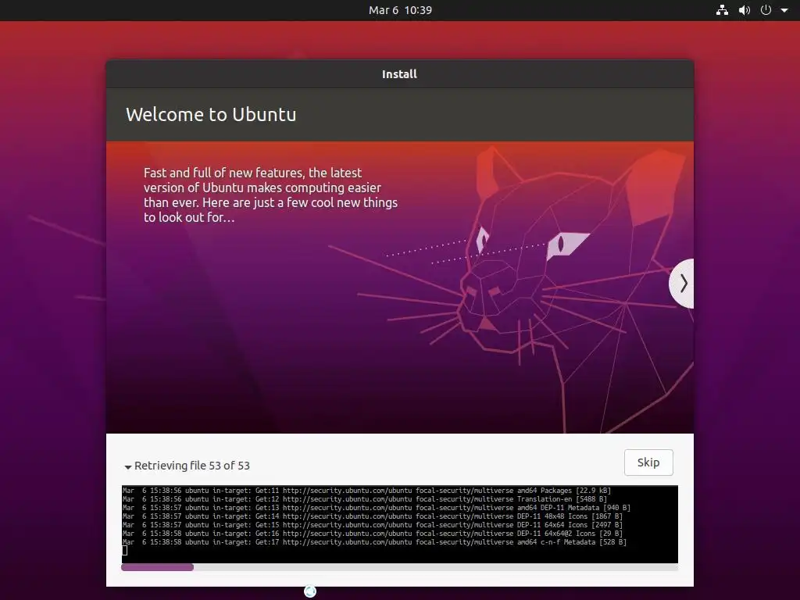Click the power icon in top bar
Image resolution: width=800 pixels, height=600 pixels.
766,10
